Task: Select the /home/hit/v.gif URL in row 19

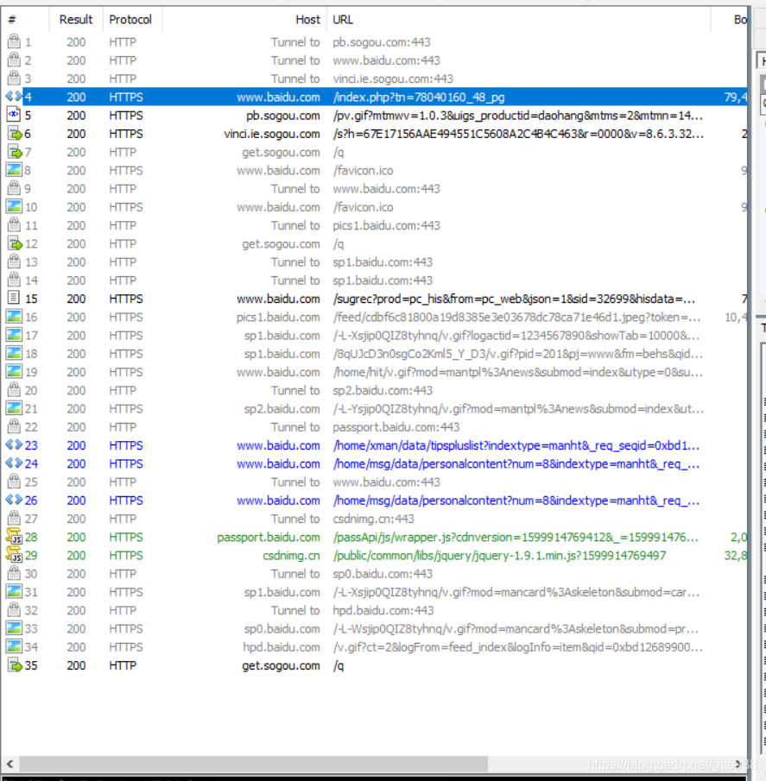Action: click(x=518, y=373)
